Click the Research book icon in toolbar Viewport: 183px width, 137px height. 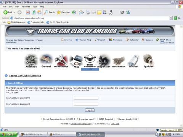[104, 12]
